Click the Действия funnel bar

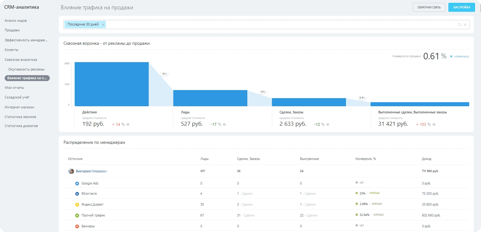112,84
